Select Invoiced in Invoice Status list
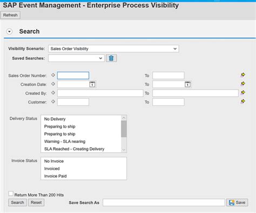Image resolution: width=256 pixels, height=213 pixels. click(84, 169)
